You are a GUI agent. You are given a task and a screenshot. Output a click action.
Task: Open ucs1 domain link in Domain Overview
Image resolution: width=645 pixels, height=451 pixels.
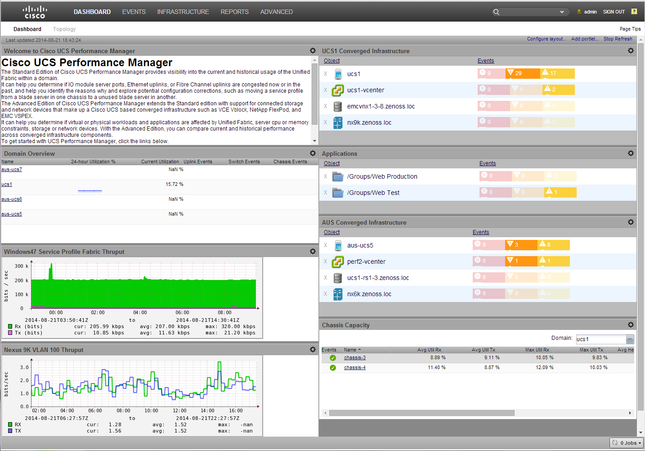click(x=7, y=185)
